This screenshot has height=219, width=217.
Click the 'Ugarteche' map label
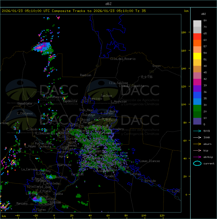point(64,165)
